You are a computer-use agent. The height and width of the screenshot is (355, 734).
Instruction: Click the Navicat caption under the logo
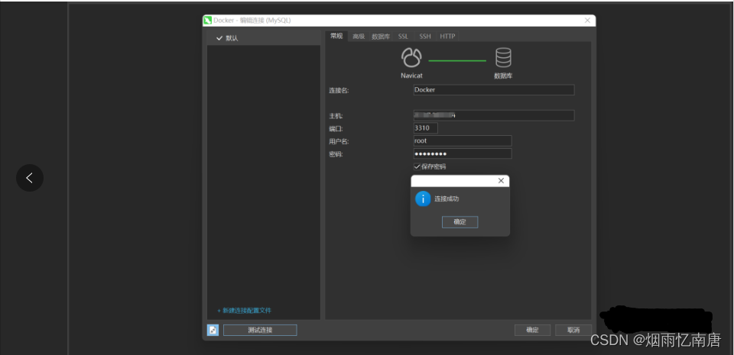coord(411,76)
